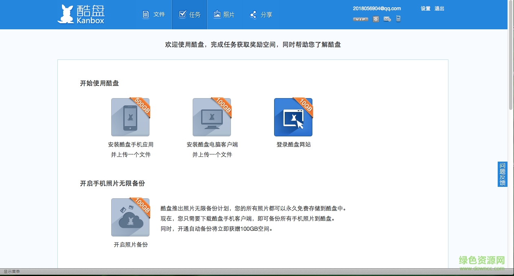The height and width of the screenshot is (276, 514).
Task: Open the annual membership calendar icon
Action: (376, 19)
